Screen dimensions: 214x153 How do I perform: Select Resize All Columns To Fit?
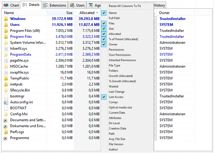click(x=124, y=6)
